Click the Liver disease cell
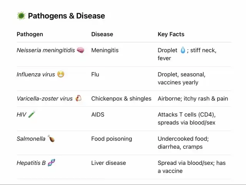This screenshot has height=185, width=246. coord(108,163)
